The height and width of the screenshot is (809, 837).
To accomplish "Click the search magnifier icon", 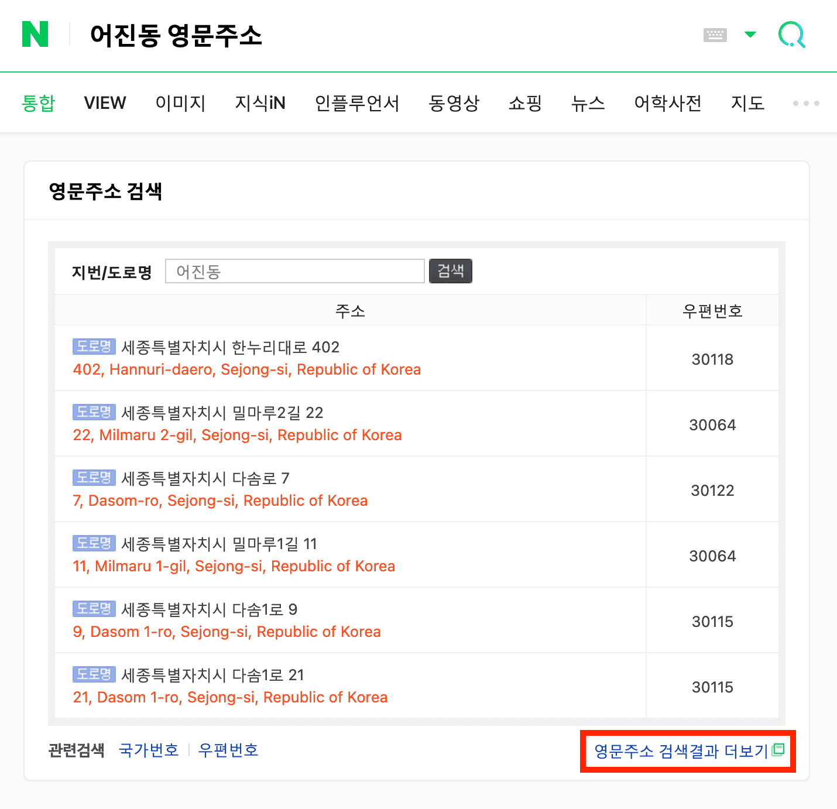I will [792, 35].
